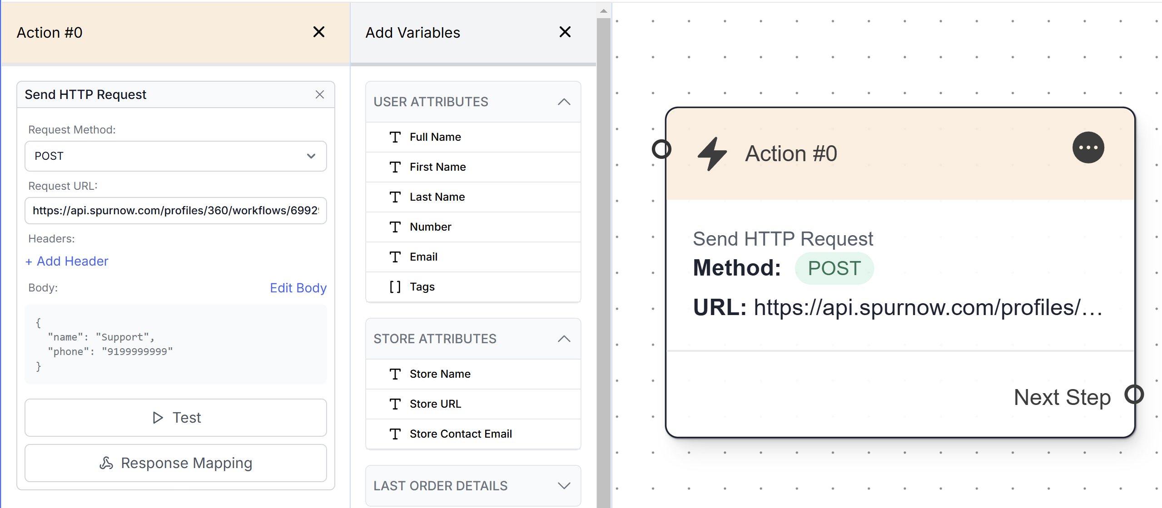Expand the Last Order Details section

pyautogui.click(x=564, y=486)
